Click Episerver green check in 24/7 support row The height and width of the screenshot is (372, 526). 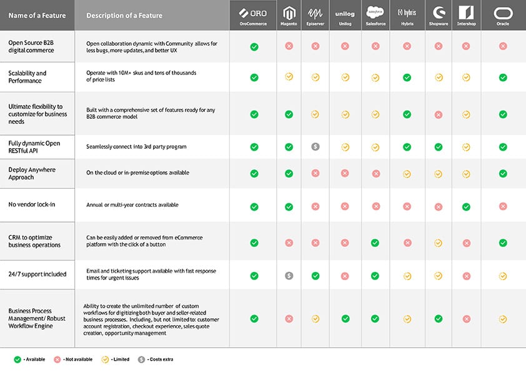tap(315, 276)
